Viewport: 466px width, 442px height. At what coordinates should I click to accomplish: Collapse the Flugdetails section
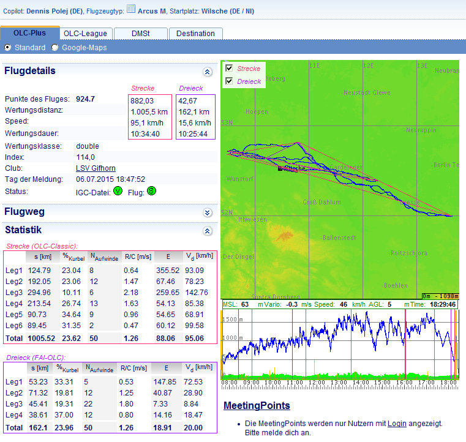click(207, 72)
